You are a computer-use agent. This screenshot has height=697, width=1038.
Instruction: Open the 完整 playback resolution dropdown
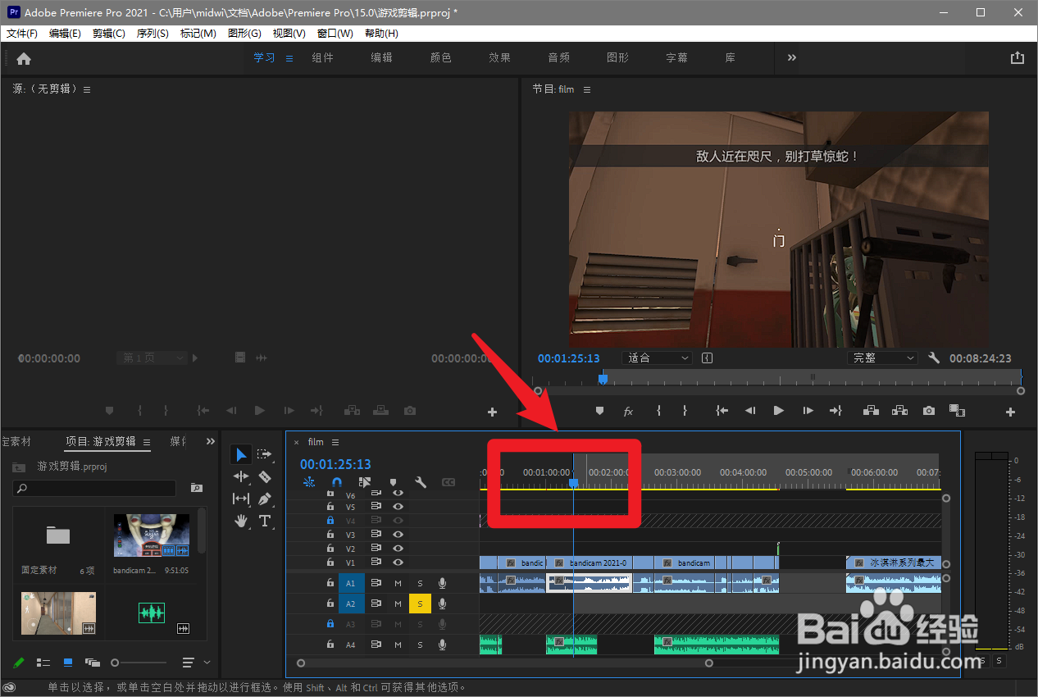(x=882, y=358)
